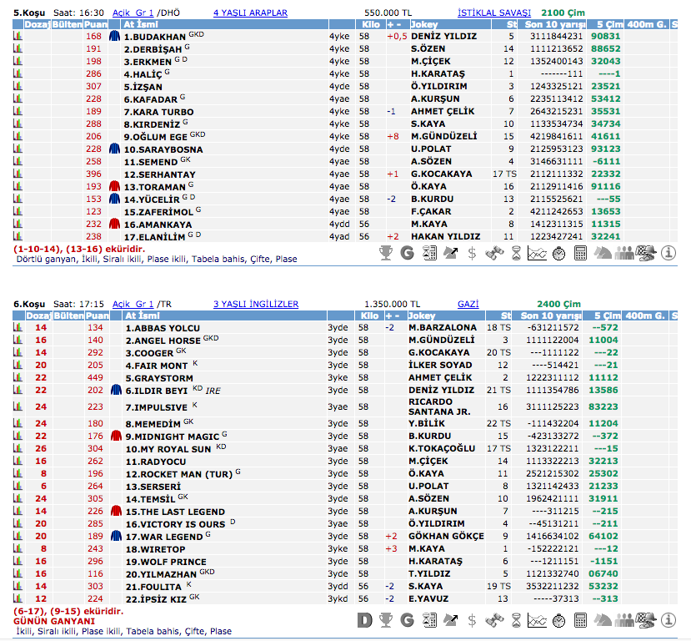Click the stats chart icon next to ABBAS YOLCU

18,328
